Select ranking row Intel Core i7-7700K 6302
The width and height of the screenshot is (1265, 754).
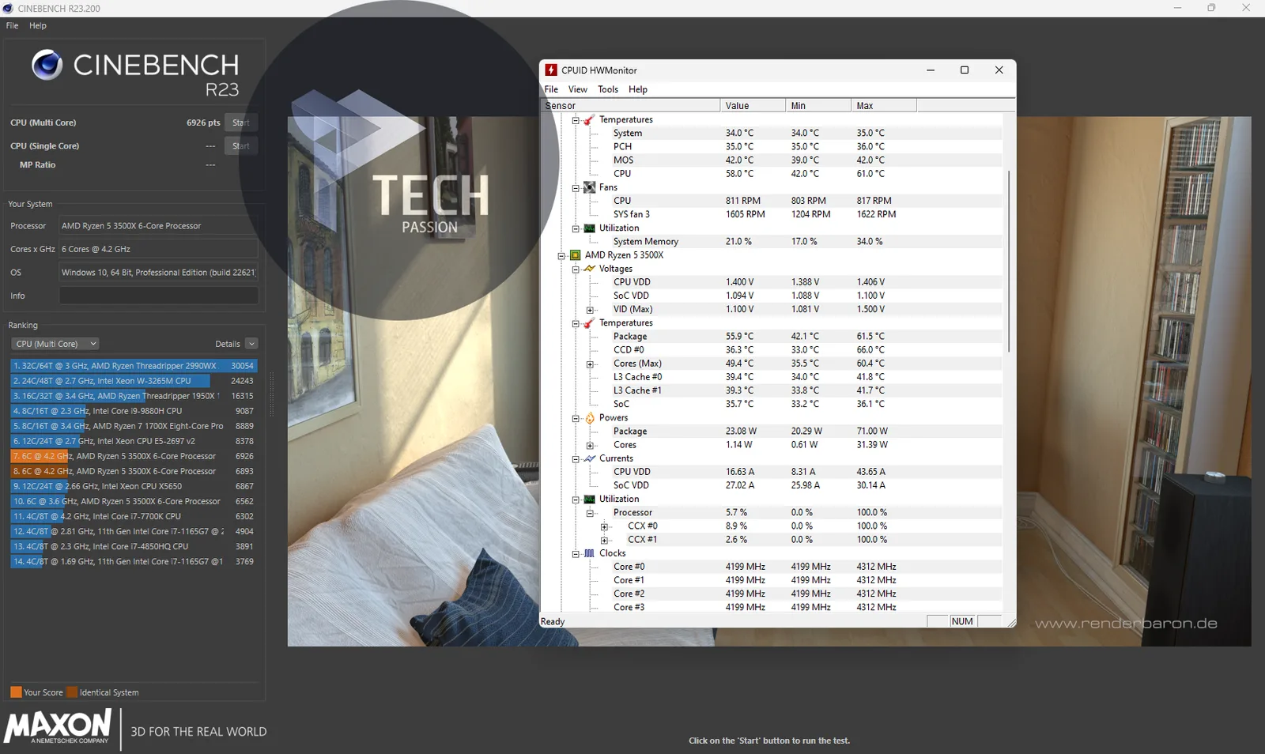[x=134, y=516]
